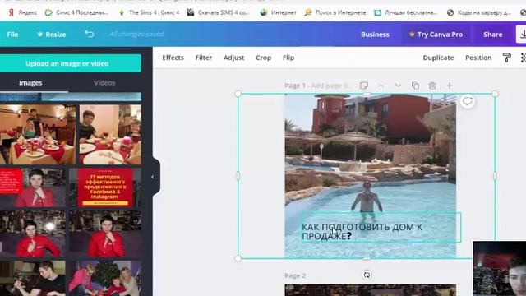The width and height of the screenshot is (526, 296).
Task: Open the Resize option with crown
Action: click(51, 35)
